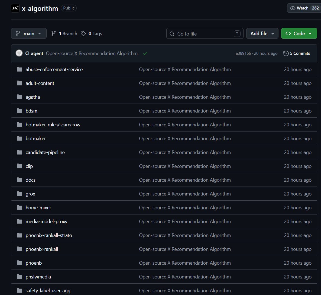This screenshot has width=321, height=295.
Task: Click folder icon for agatha
Action: tap(20, 97)
